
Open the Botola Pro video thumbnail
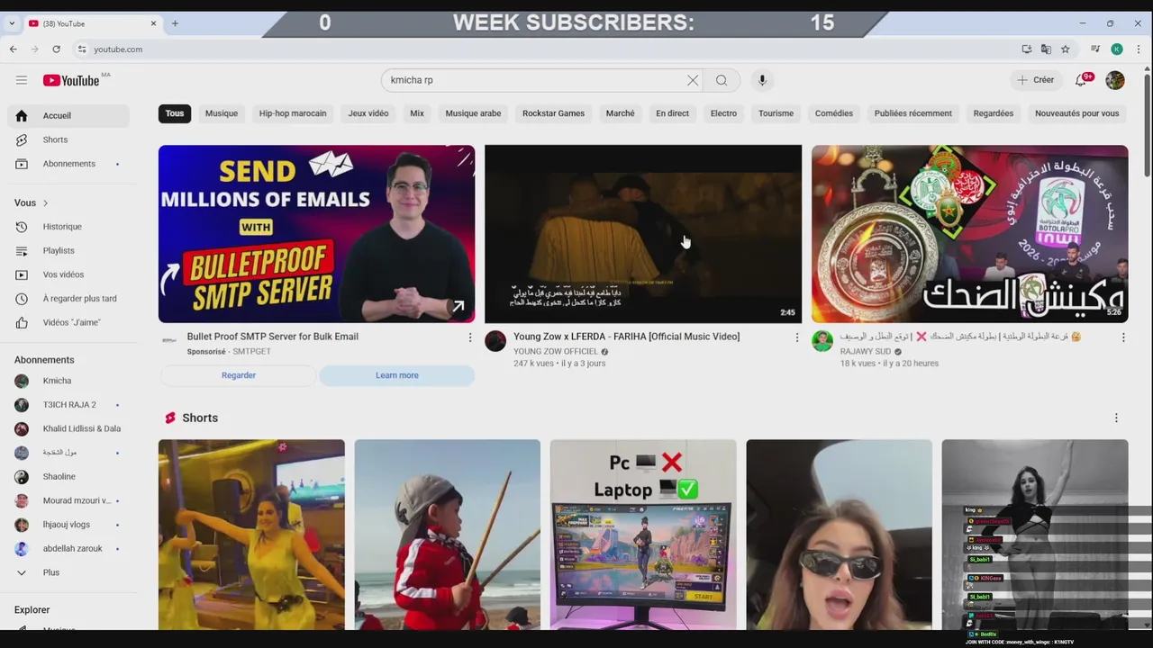click(x=969, y=234)
